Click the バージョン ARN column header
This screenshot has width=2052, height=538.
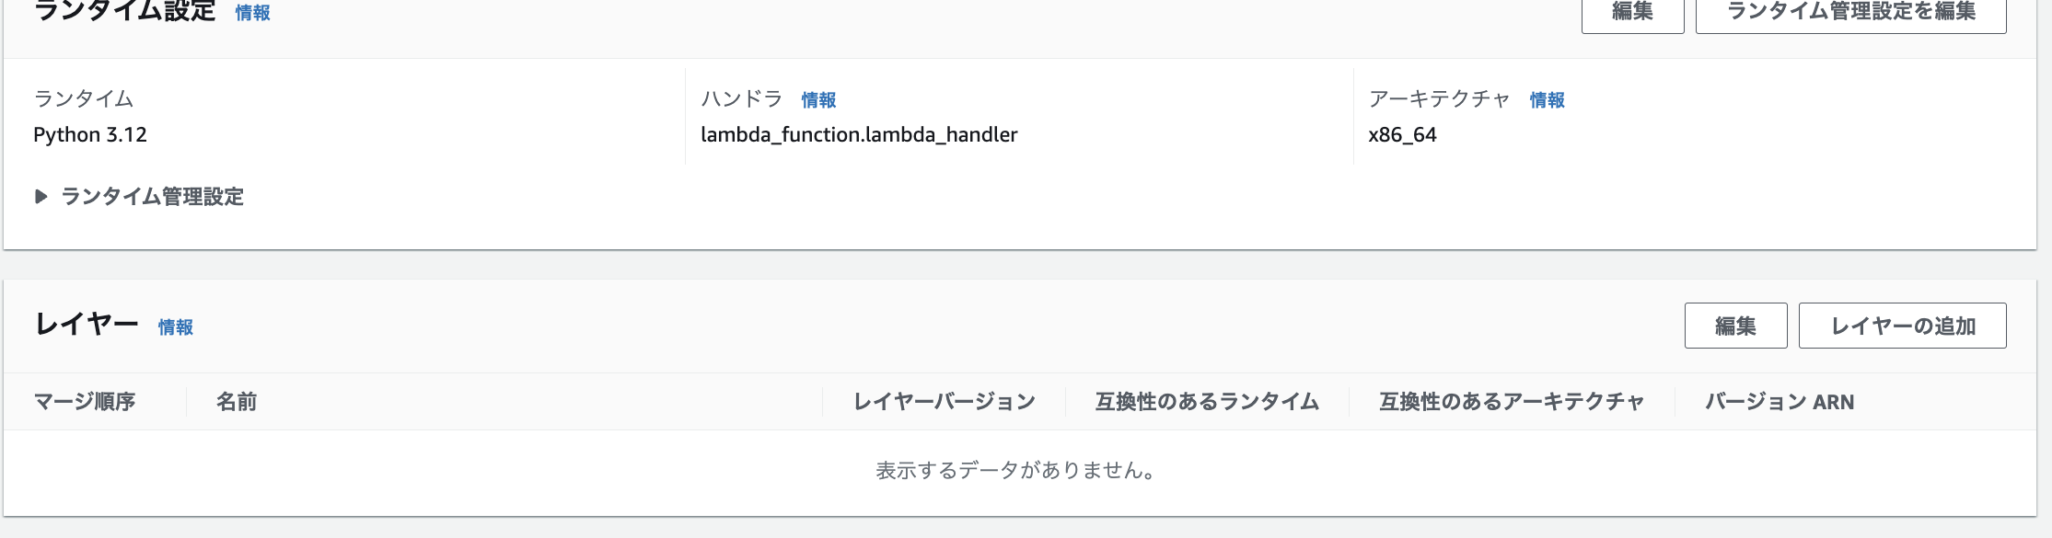point(1779,402)
